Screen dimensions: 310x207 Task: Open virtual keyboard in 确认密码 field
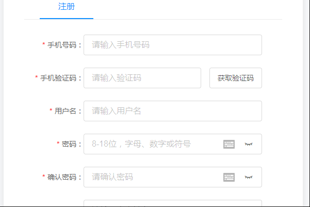[229, 177]
